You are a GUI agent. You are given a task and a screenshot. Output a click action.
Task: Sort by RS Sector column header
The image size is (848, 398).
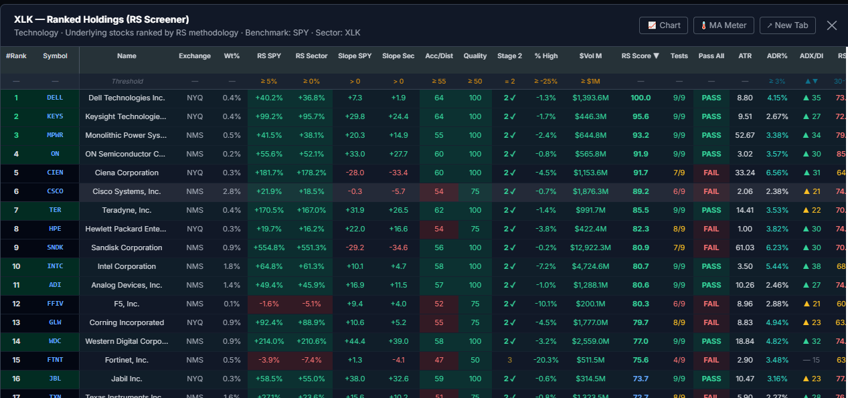pyautogui.click(x=311, y=56)
